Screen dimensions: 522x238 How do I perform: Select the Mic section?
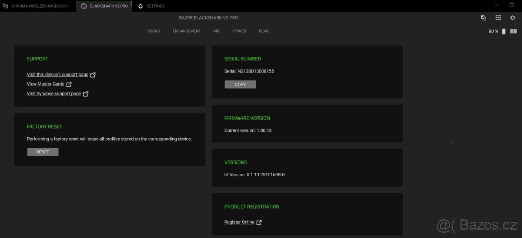217,31
